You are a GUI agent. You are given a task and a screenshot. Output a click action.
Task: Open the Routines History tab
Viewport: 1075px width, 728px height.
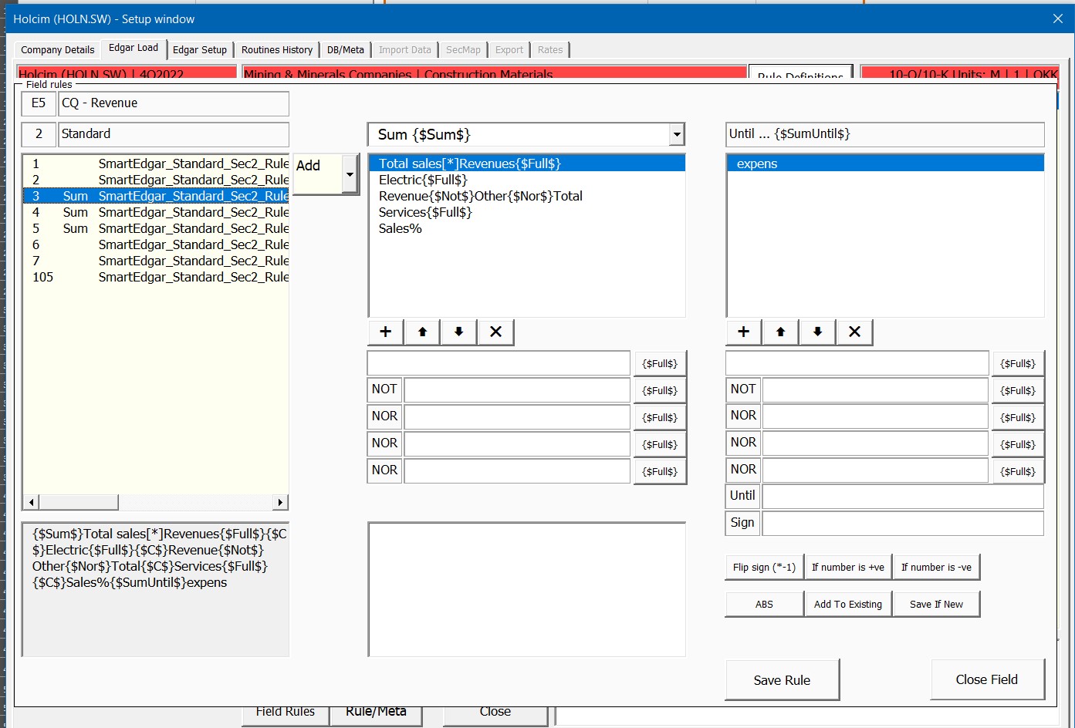(x=277, y=50)
